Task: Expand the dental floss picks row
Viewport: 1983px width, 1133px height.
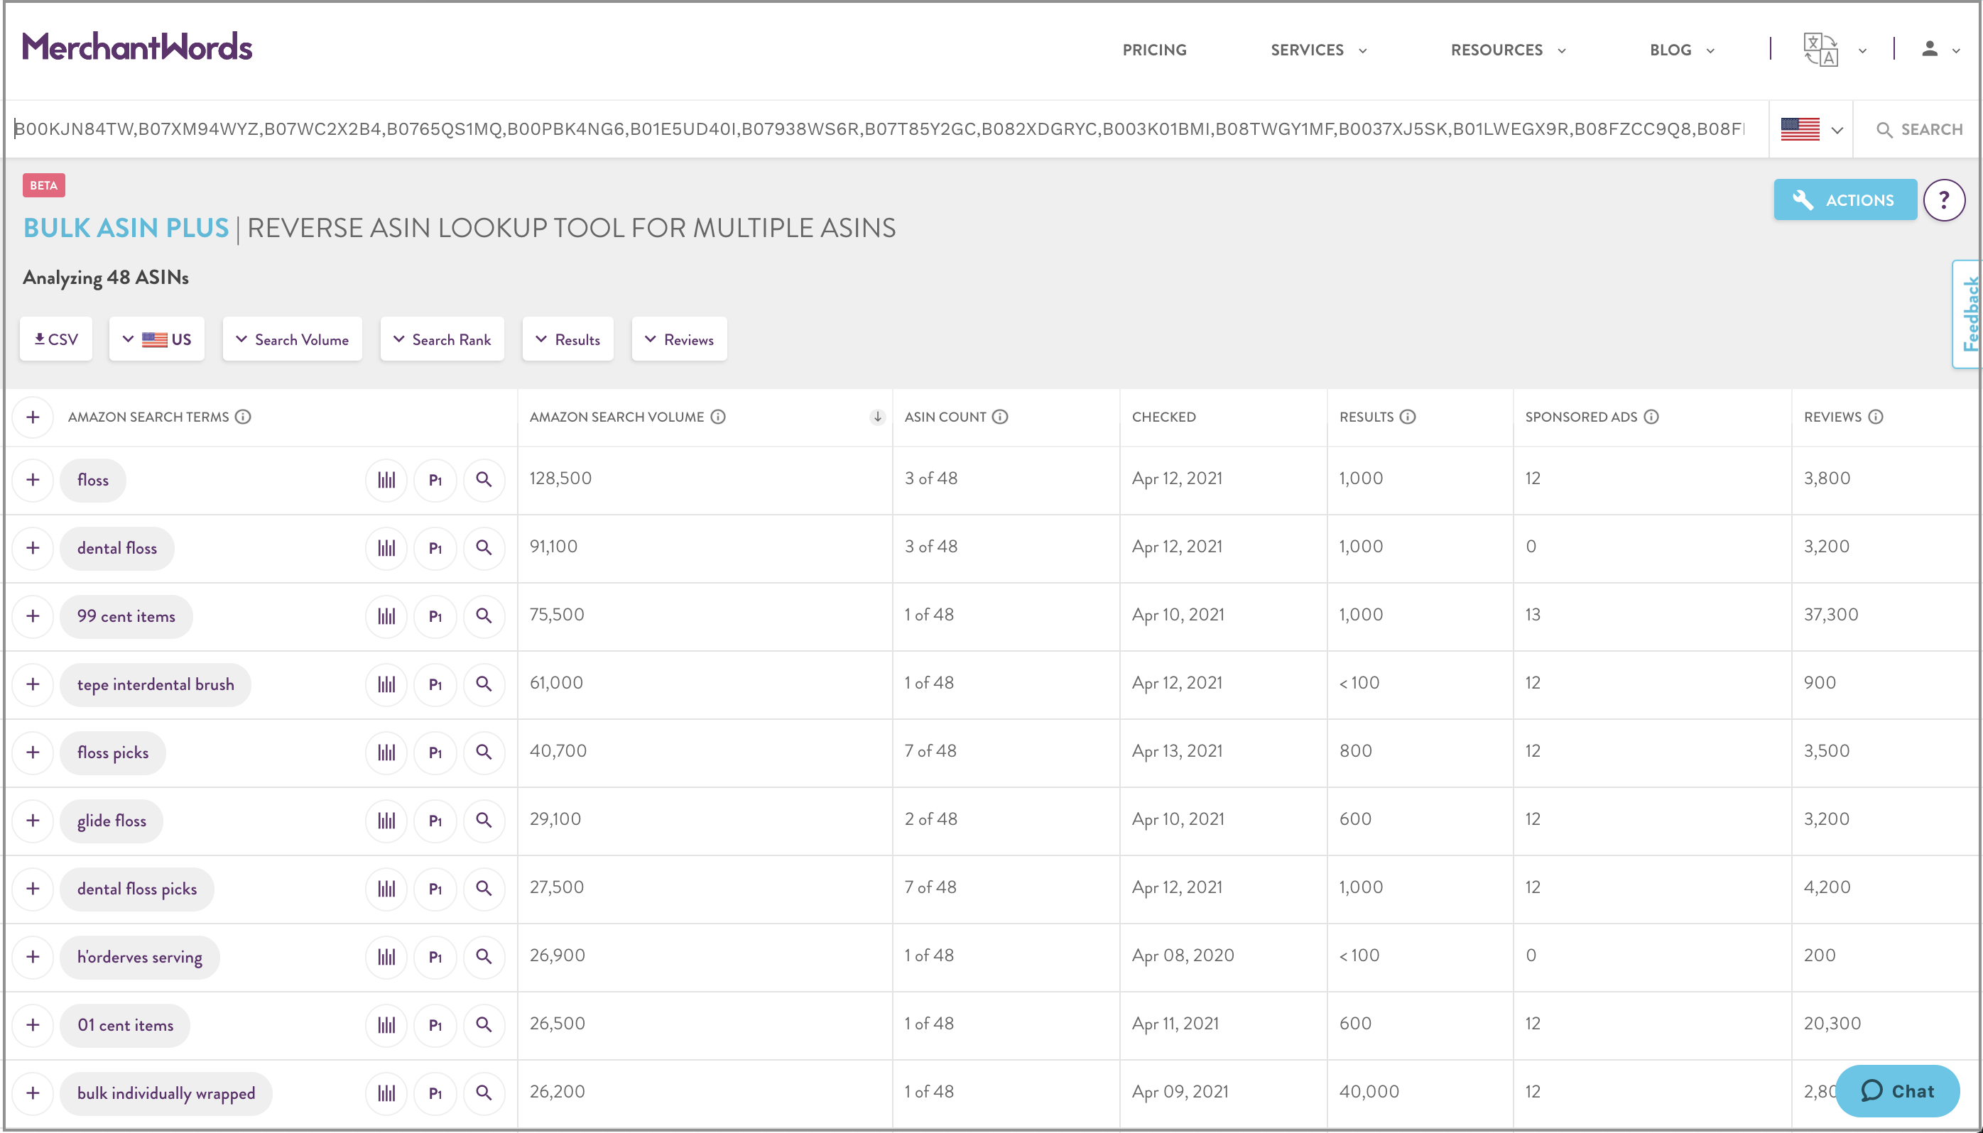Action: pos(33,889)
